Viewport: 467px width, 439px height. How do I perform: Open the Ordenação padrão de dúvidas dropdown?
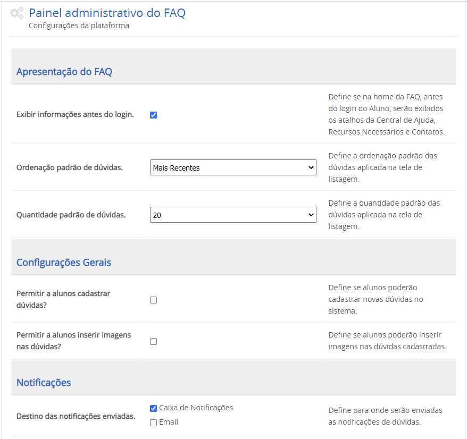click(233, 168)
